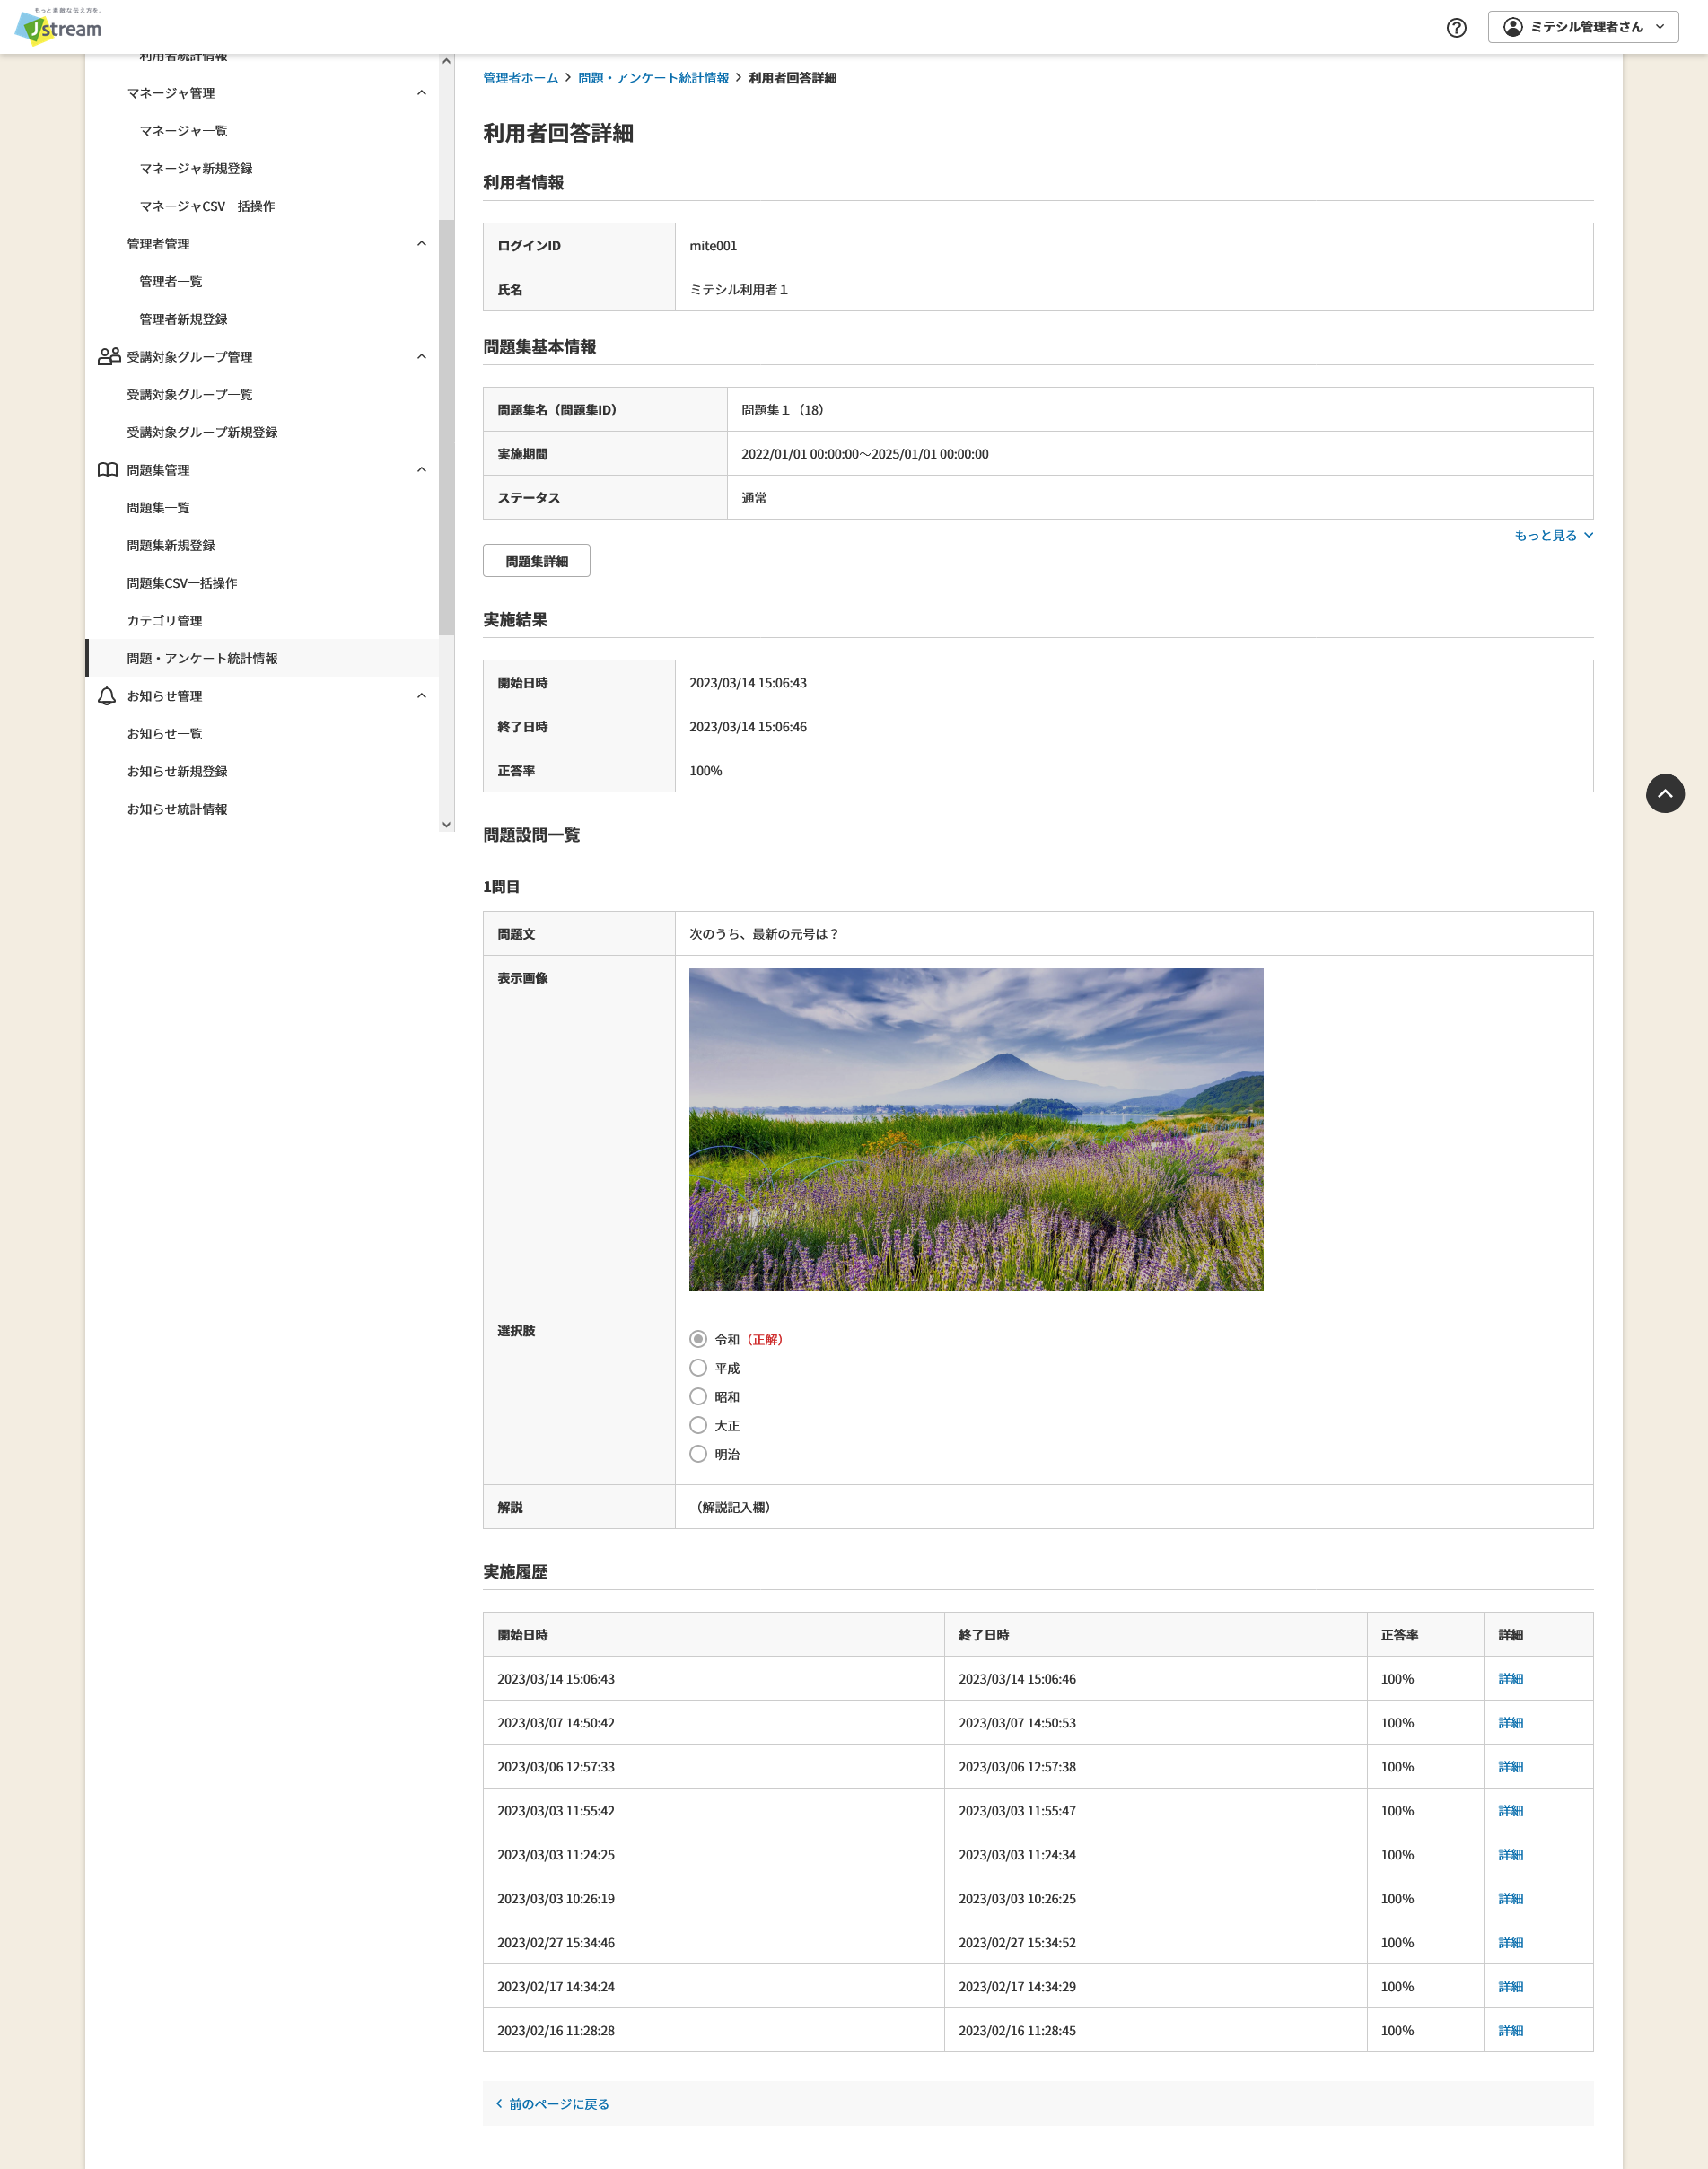The height and width of the screenshot is (2169, 1708).
Task: Click the bell icon beside お知らせ管理
Action: tap(107, 696)
